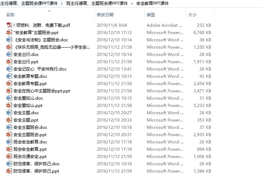
Task: Select the Word icon for 安全出行.doc
Action: click(x=9, y=55)
